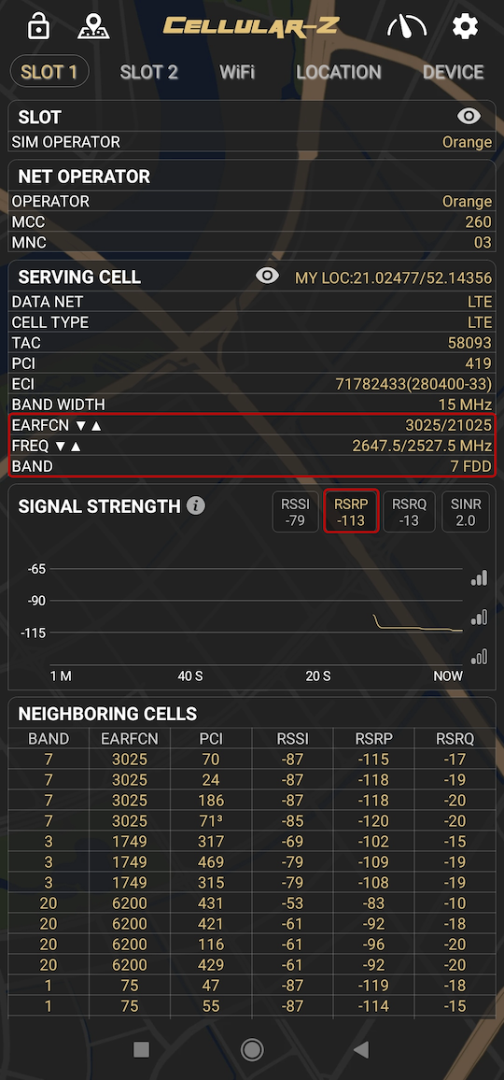The width and height of the screenshot is (504, 1080).
Task: Switch to the WiFi tab
Action: pyautogui.click(x=238, y=72)
